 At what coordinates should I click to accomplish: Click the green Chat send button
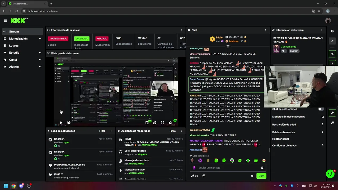click(x=261, y=176)
